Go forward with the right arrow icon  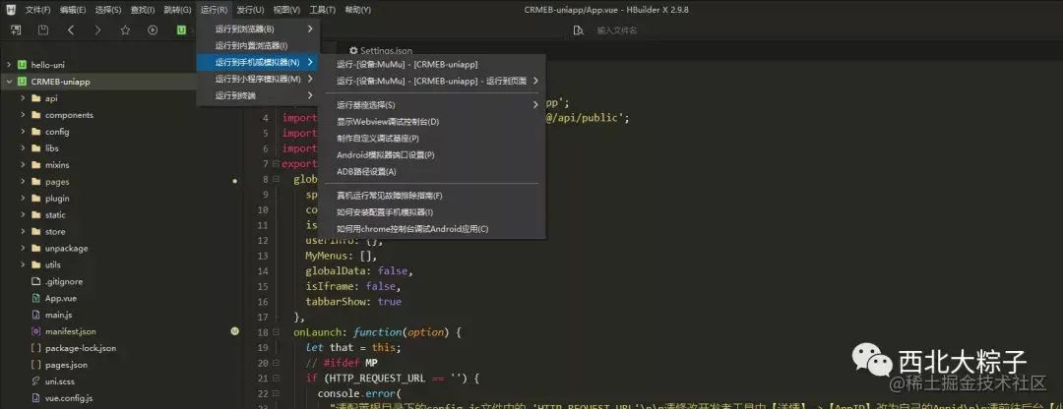coord(98,29)
